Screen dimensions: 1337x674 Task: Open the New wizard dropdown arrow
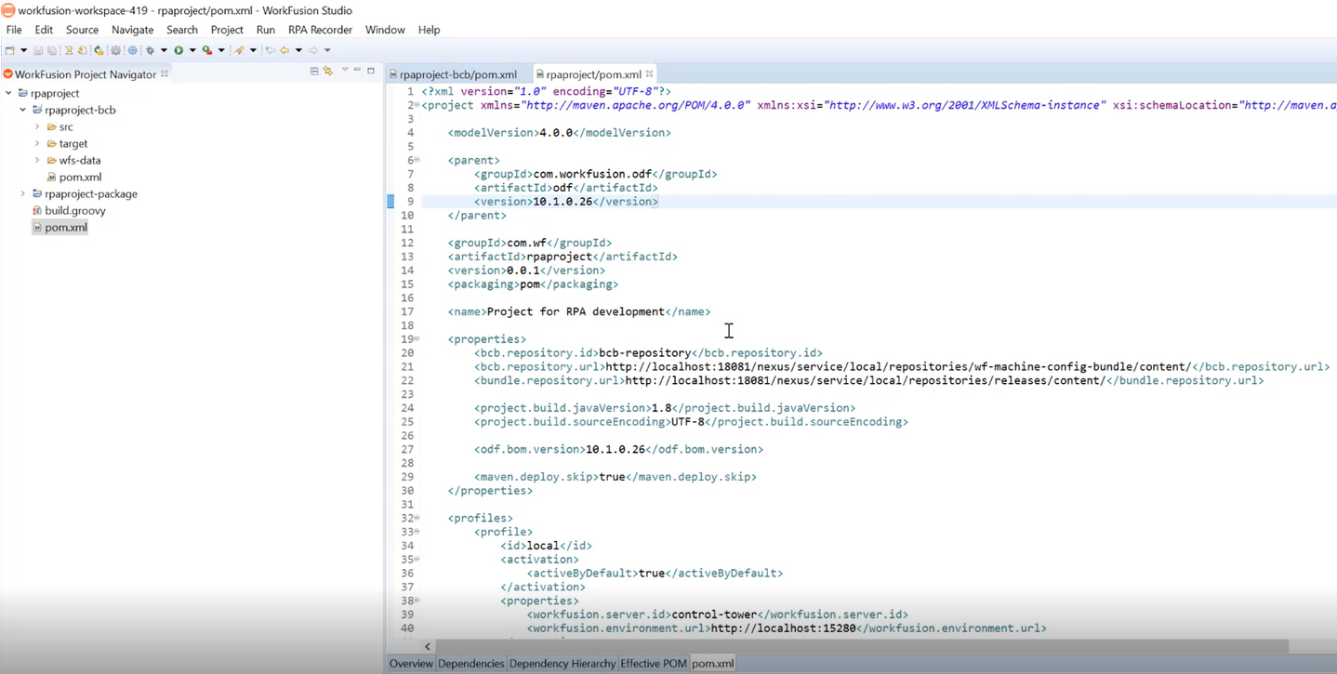click(x=24, y=50)
